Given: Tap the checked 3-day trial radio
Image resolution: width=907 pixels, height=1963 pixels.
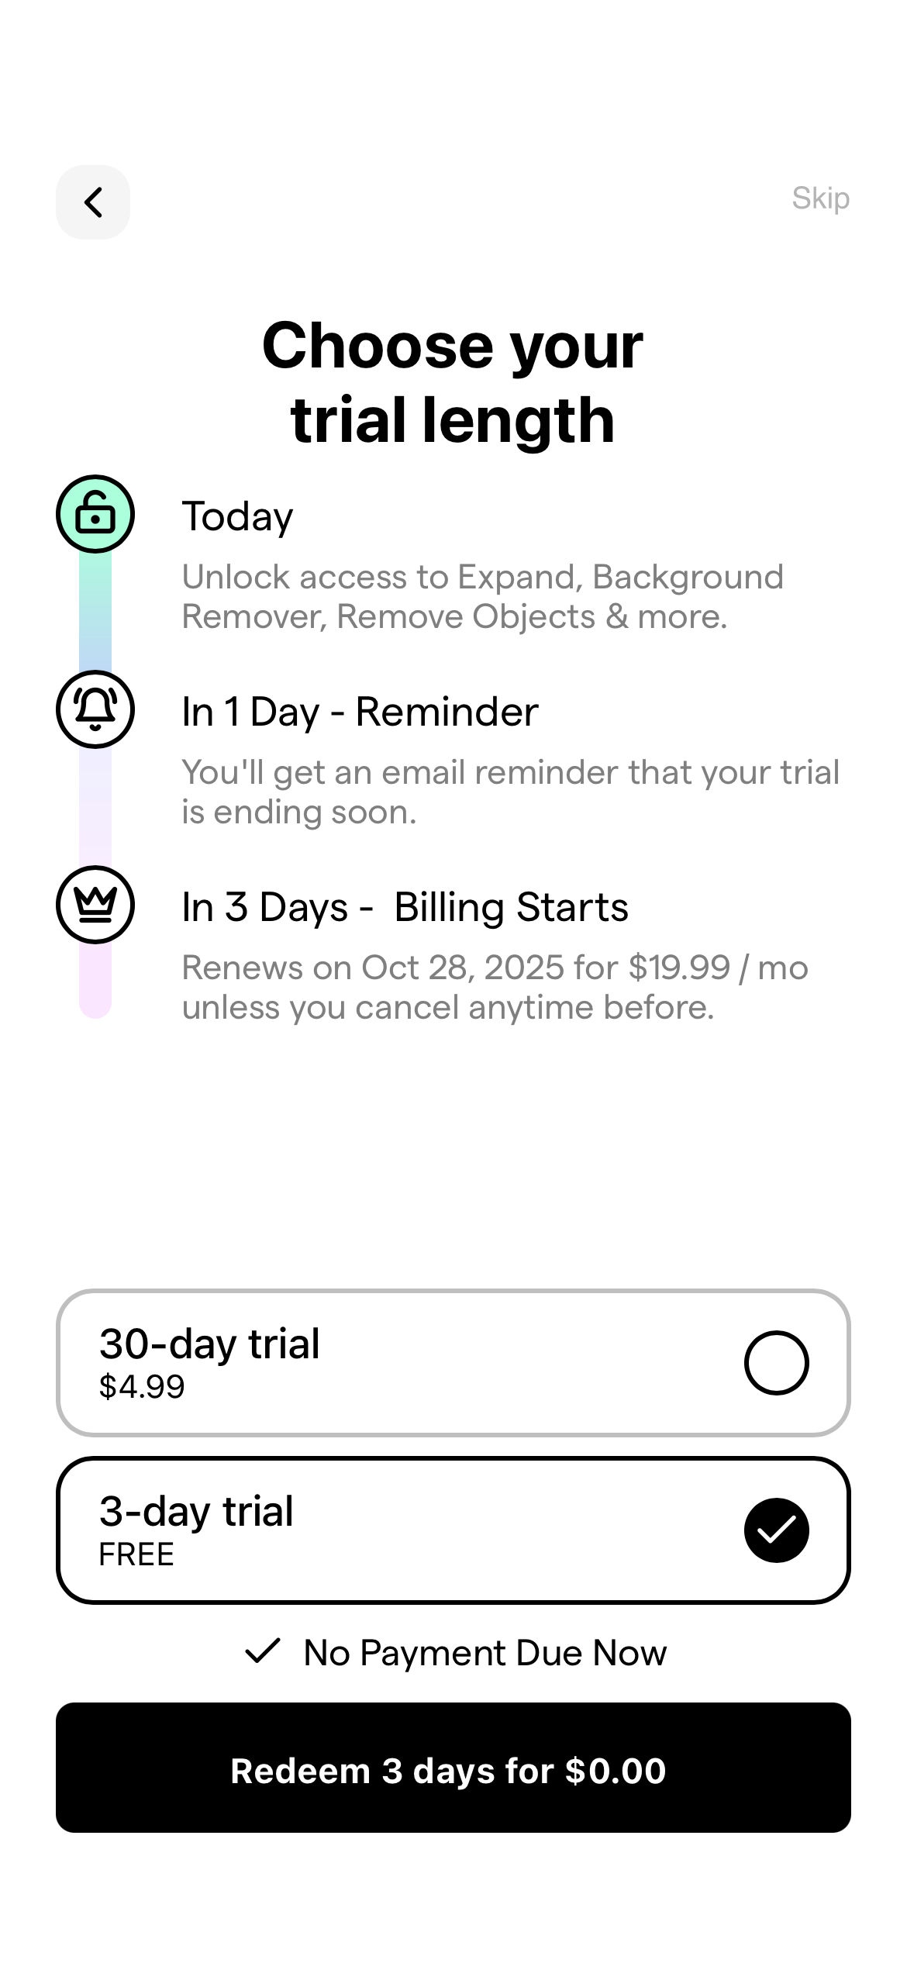Looking at the screenshot, I should click(776, 1530).
